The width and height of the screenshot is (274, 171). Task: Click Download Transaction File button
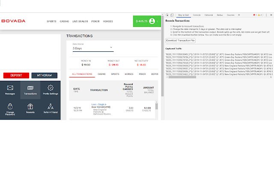[x=180, y=41]
